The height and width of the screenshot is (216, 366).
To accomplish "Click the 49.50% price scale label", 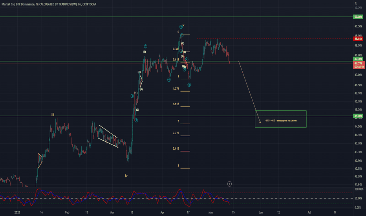I will tap(358, 26).
